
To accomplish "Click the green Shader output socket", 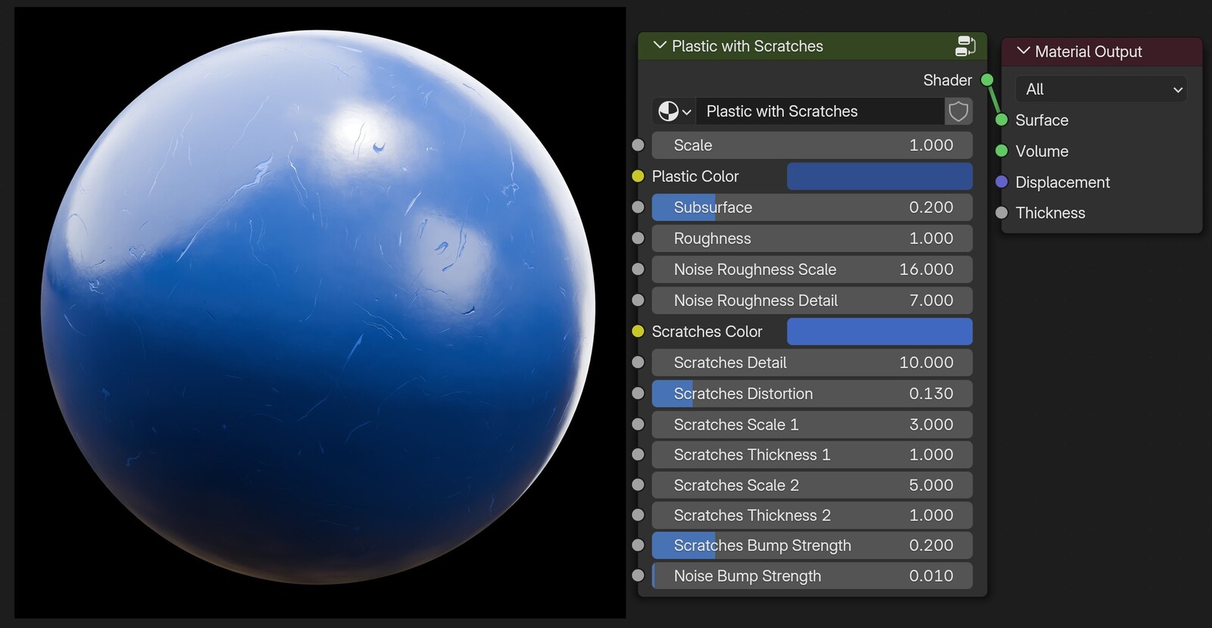I will click(x=987, y=80).
